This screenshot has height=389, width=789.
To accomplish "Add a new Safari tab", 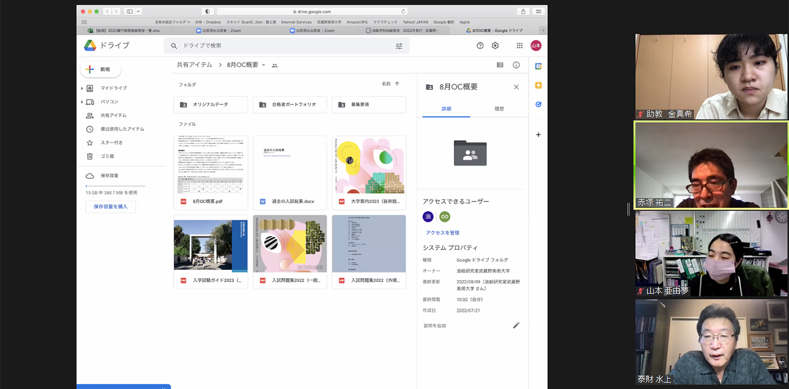I will pos(543,30).
